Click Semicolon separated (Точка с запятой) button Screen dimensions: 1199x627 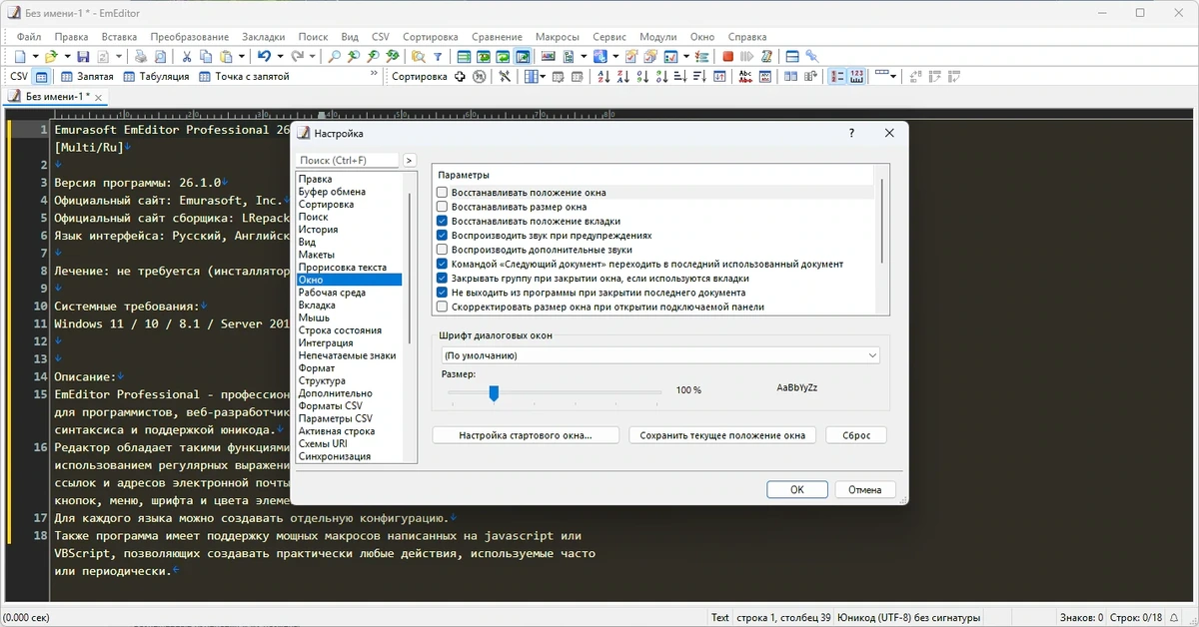coord(244,77)
